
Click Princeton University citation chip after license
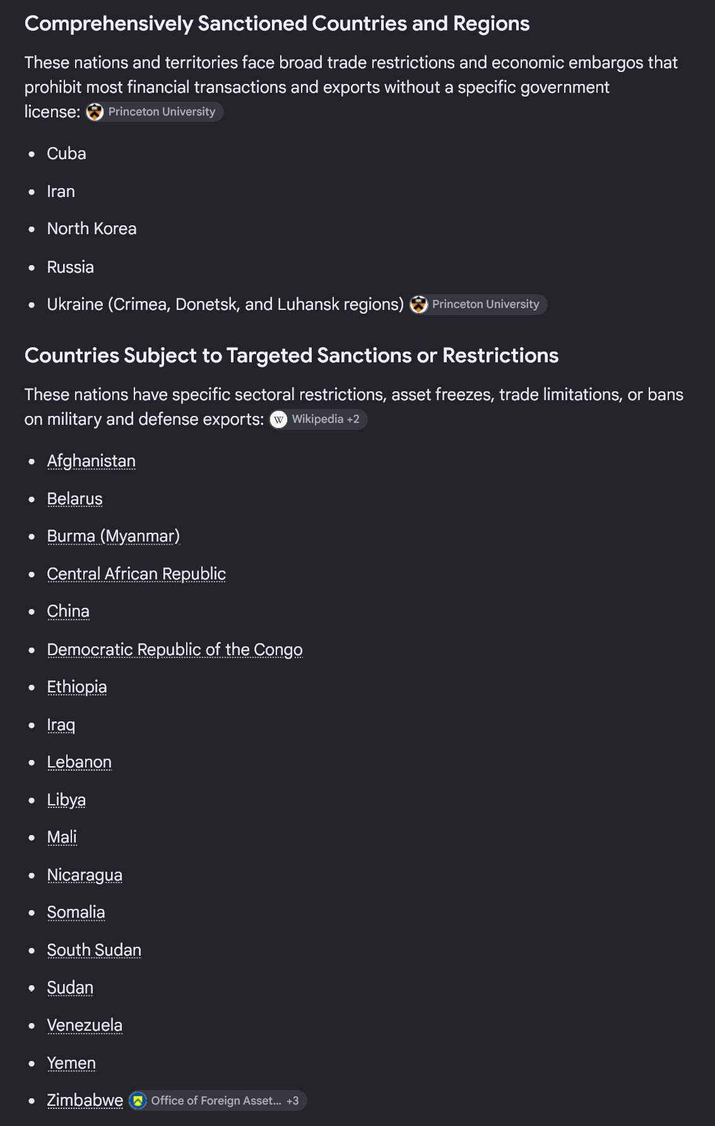tap(155, 112)
